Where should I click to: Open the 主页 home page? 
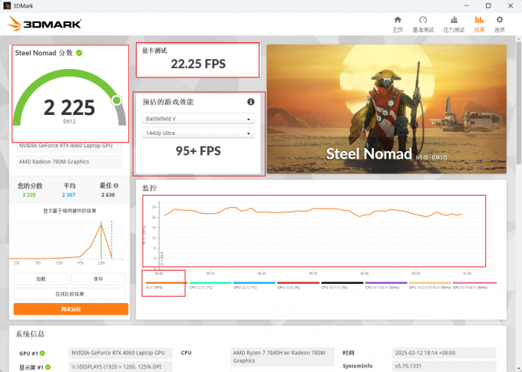click(397, 25)
